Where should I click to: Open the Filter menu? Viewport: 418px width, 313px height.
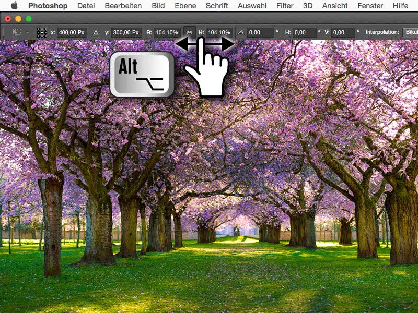coord(285,6)
